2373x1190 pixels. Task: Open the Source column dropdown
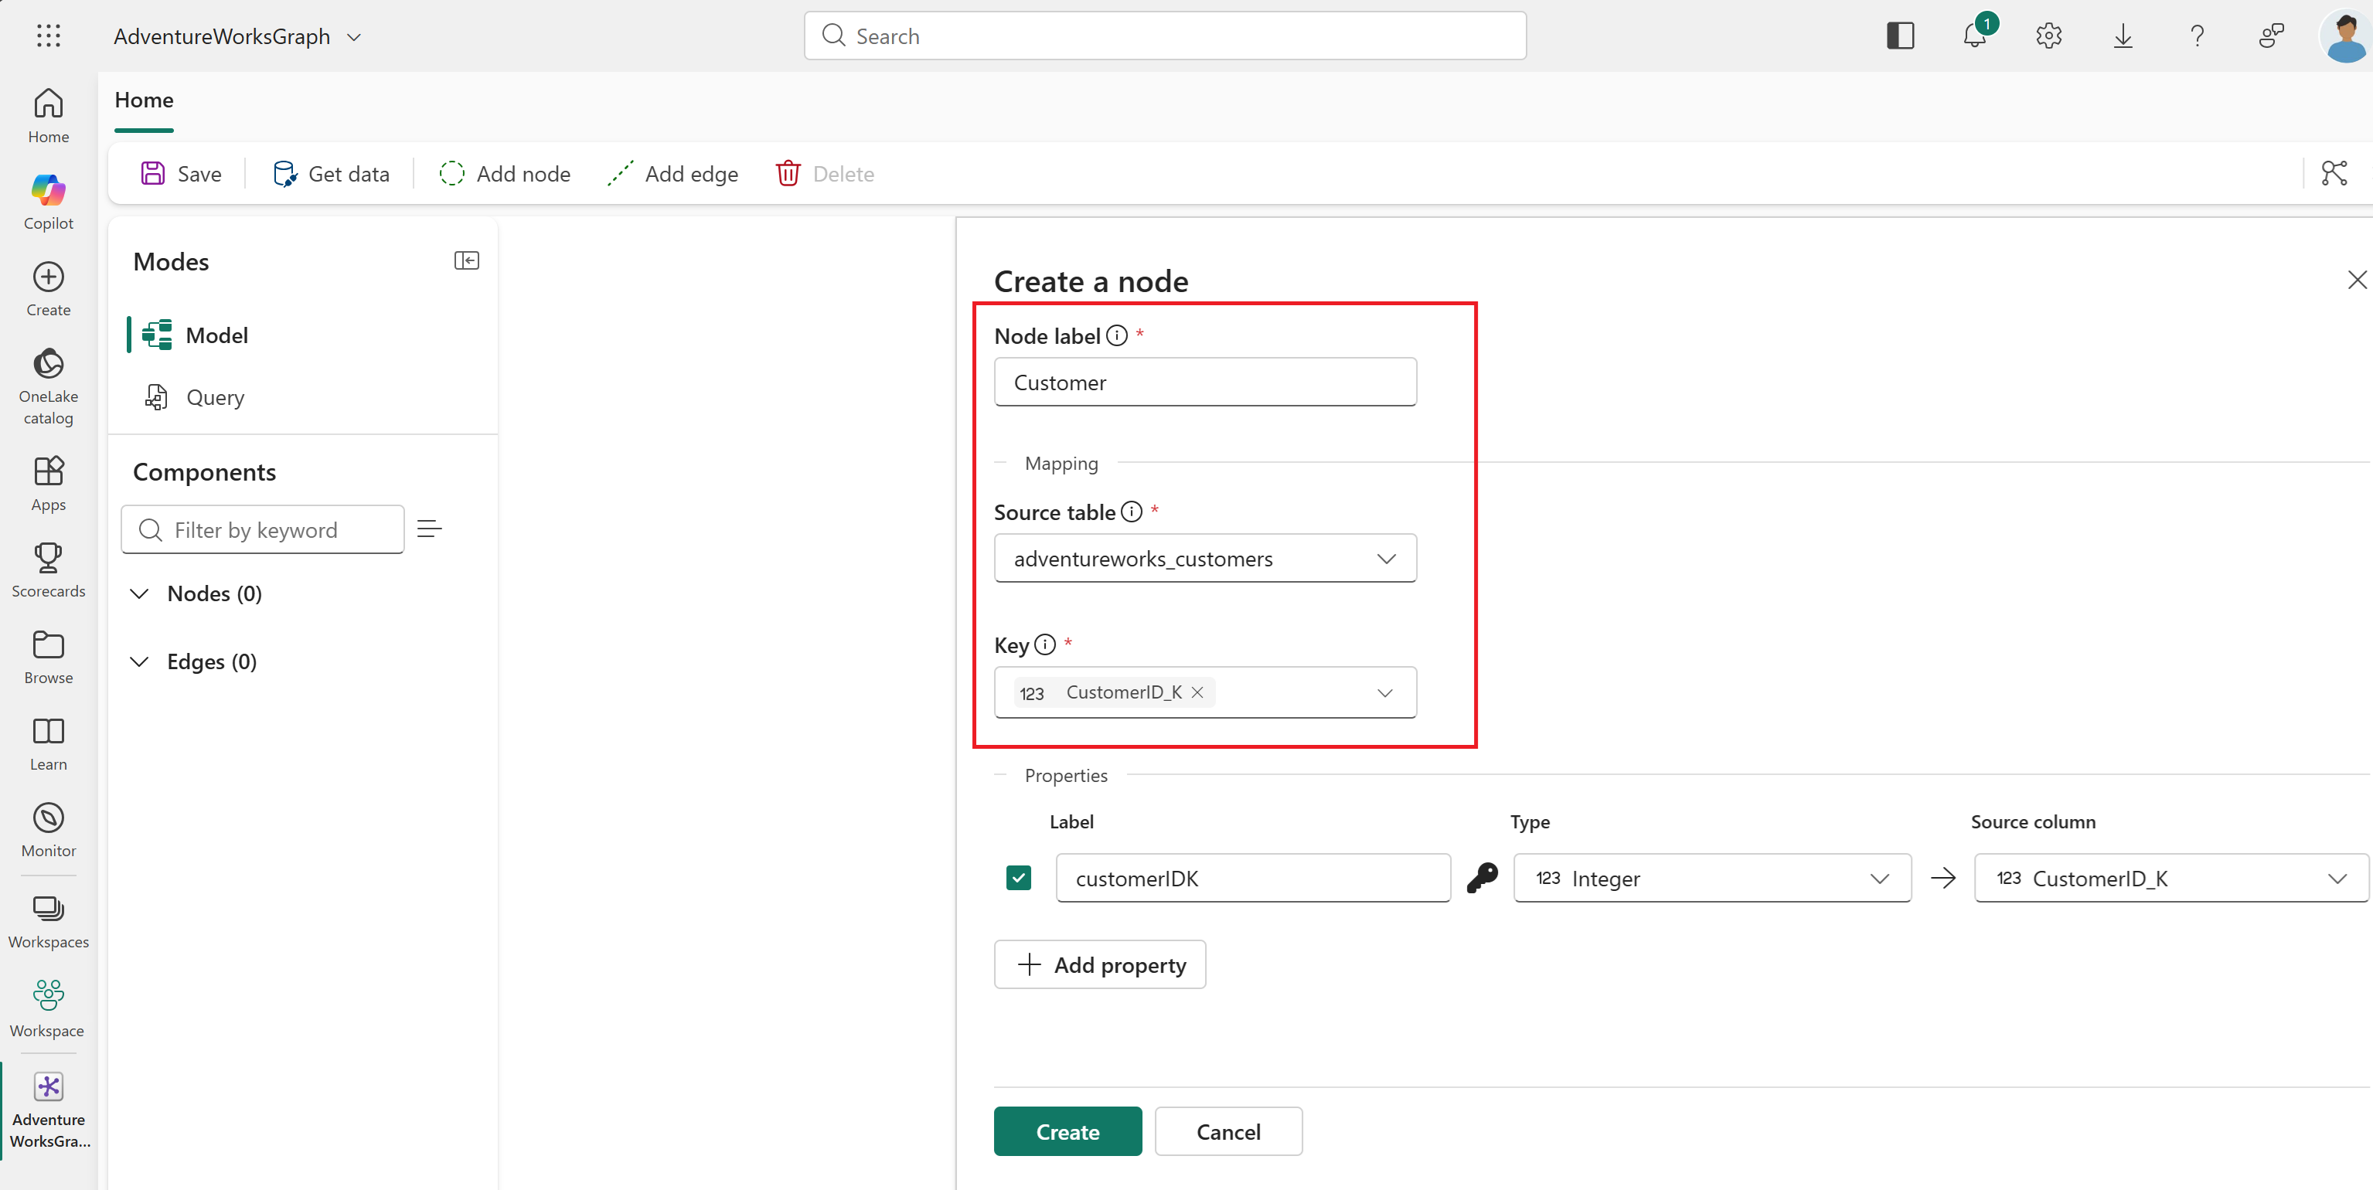coord(2171,878)
